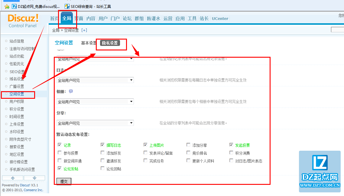344x196 pixels.
Task: Open the 分享 visibility dropdown
Action: click(x=95, y=123)
